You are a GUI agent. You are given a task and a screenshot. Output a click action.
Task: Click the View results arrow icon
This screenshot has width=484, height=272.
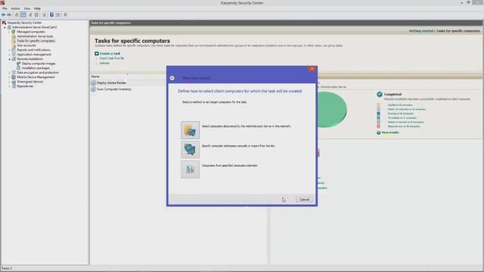[x=378, y=133]
